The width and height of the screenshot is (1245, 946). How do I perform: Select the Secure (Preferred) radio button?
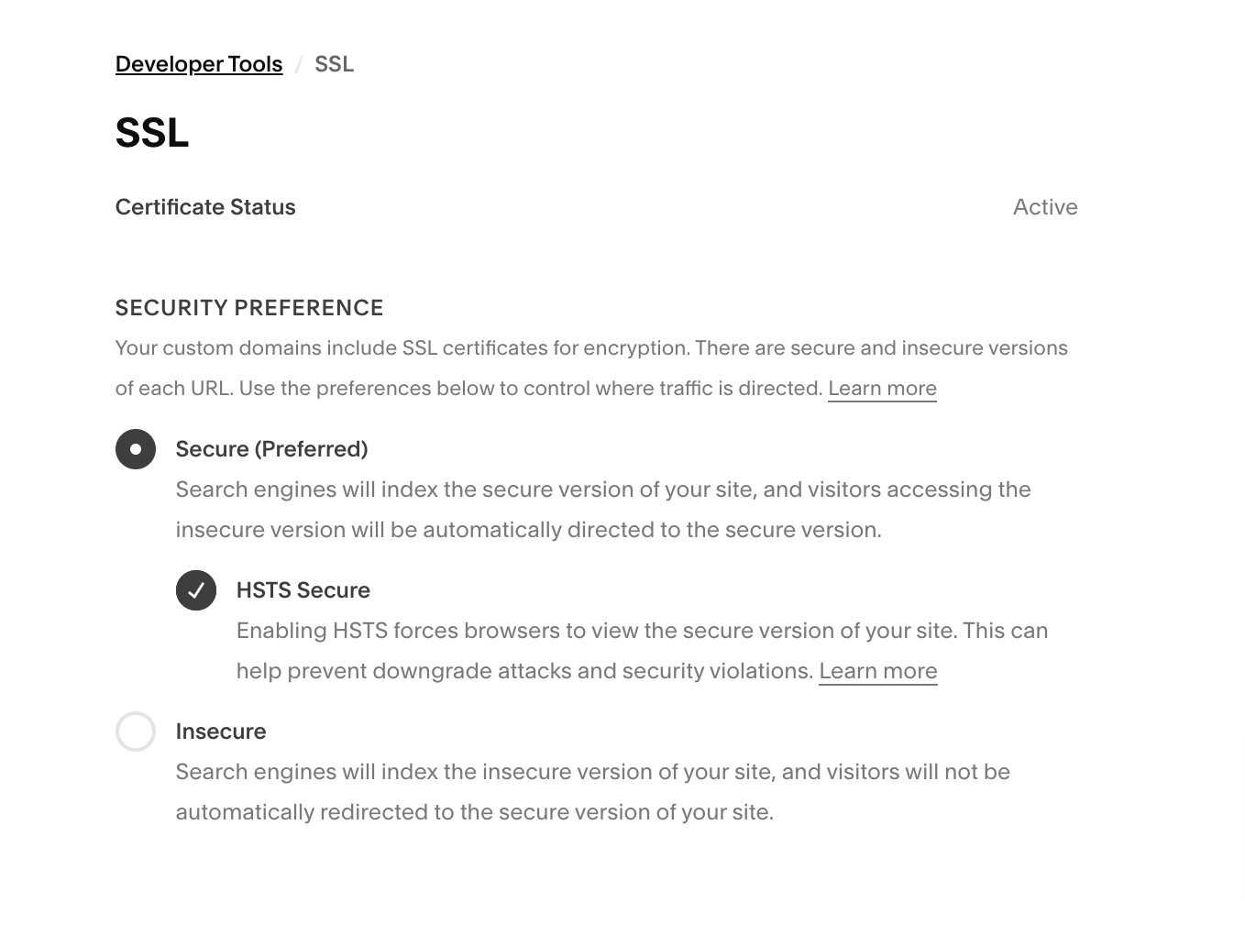[136, 449]
